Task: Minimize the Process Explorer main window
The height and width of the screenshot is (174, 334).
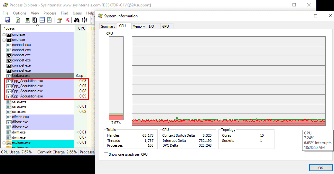Action: [280, 5]
